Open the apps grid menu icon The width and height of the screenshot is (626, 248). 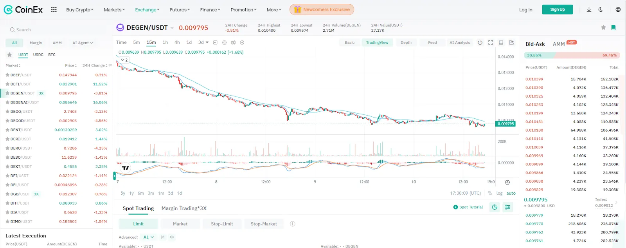coord(54,9)
